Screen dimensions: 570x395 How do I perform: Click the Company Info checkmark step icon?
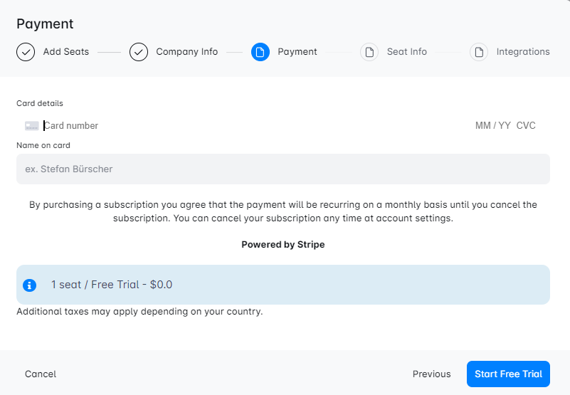tap(139, 52)
